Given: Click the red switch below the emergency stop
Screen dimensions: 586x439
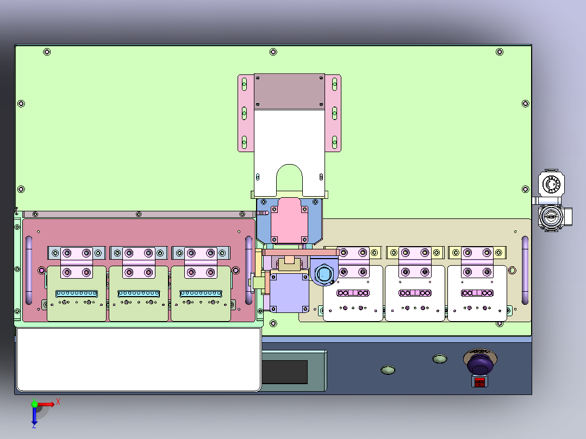Looking at the screenshot, I should point(479,381).
